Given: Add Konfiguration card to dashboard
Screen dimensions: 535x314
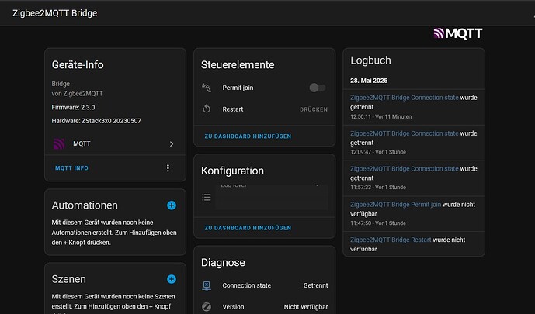Looking at the screenshot, I should [x=248, y=228].
